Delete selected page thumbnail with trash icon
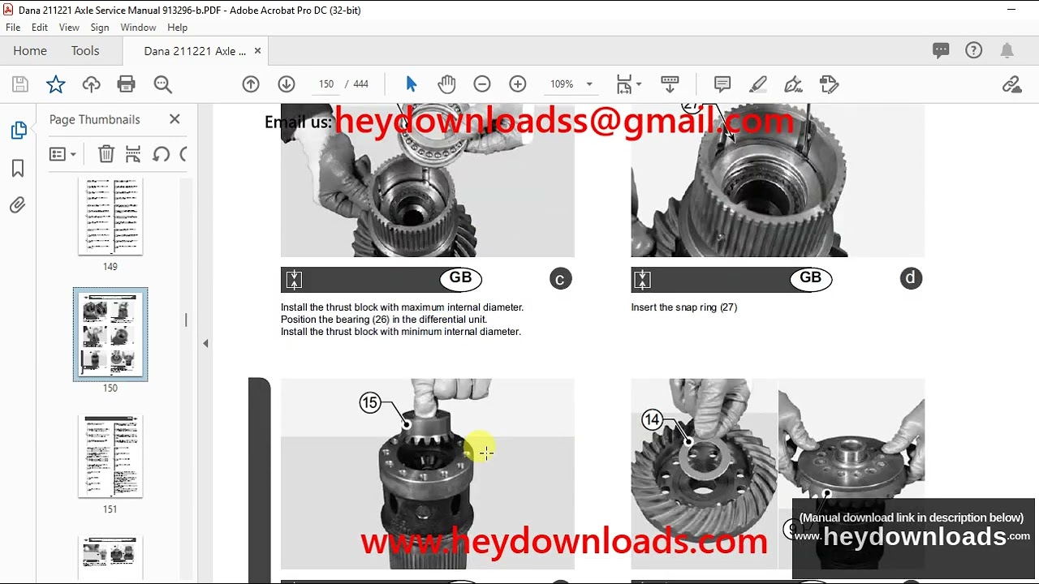Image resolution: width=1039 pixels, height=584 pixels. 106,154
